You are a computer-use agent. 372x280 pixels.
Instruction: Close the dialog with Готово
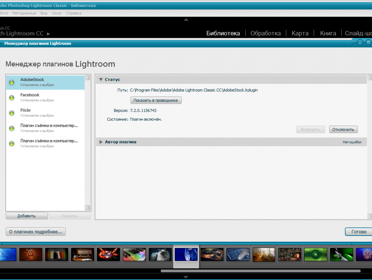[359, 232]
